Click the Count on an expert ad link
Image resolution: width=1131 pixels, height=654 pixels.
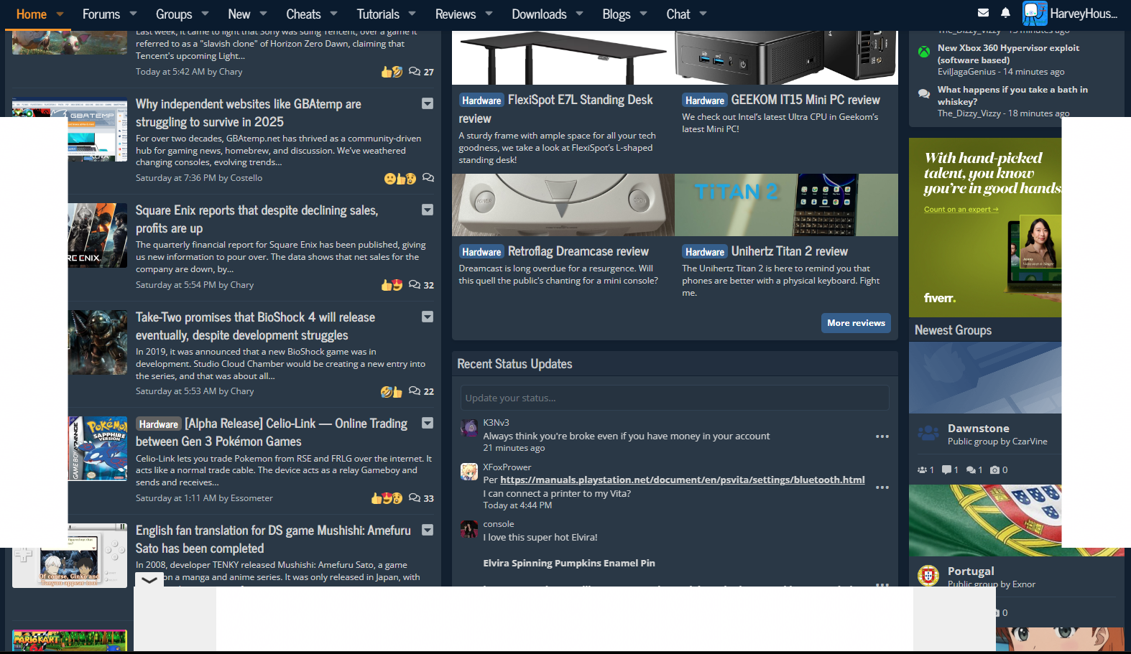[x=961, y=210]
